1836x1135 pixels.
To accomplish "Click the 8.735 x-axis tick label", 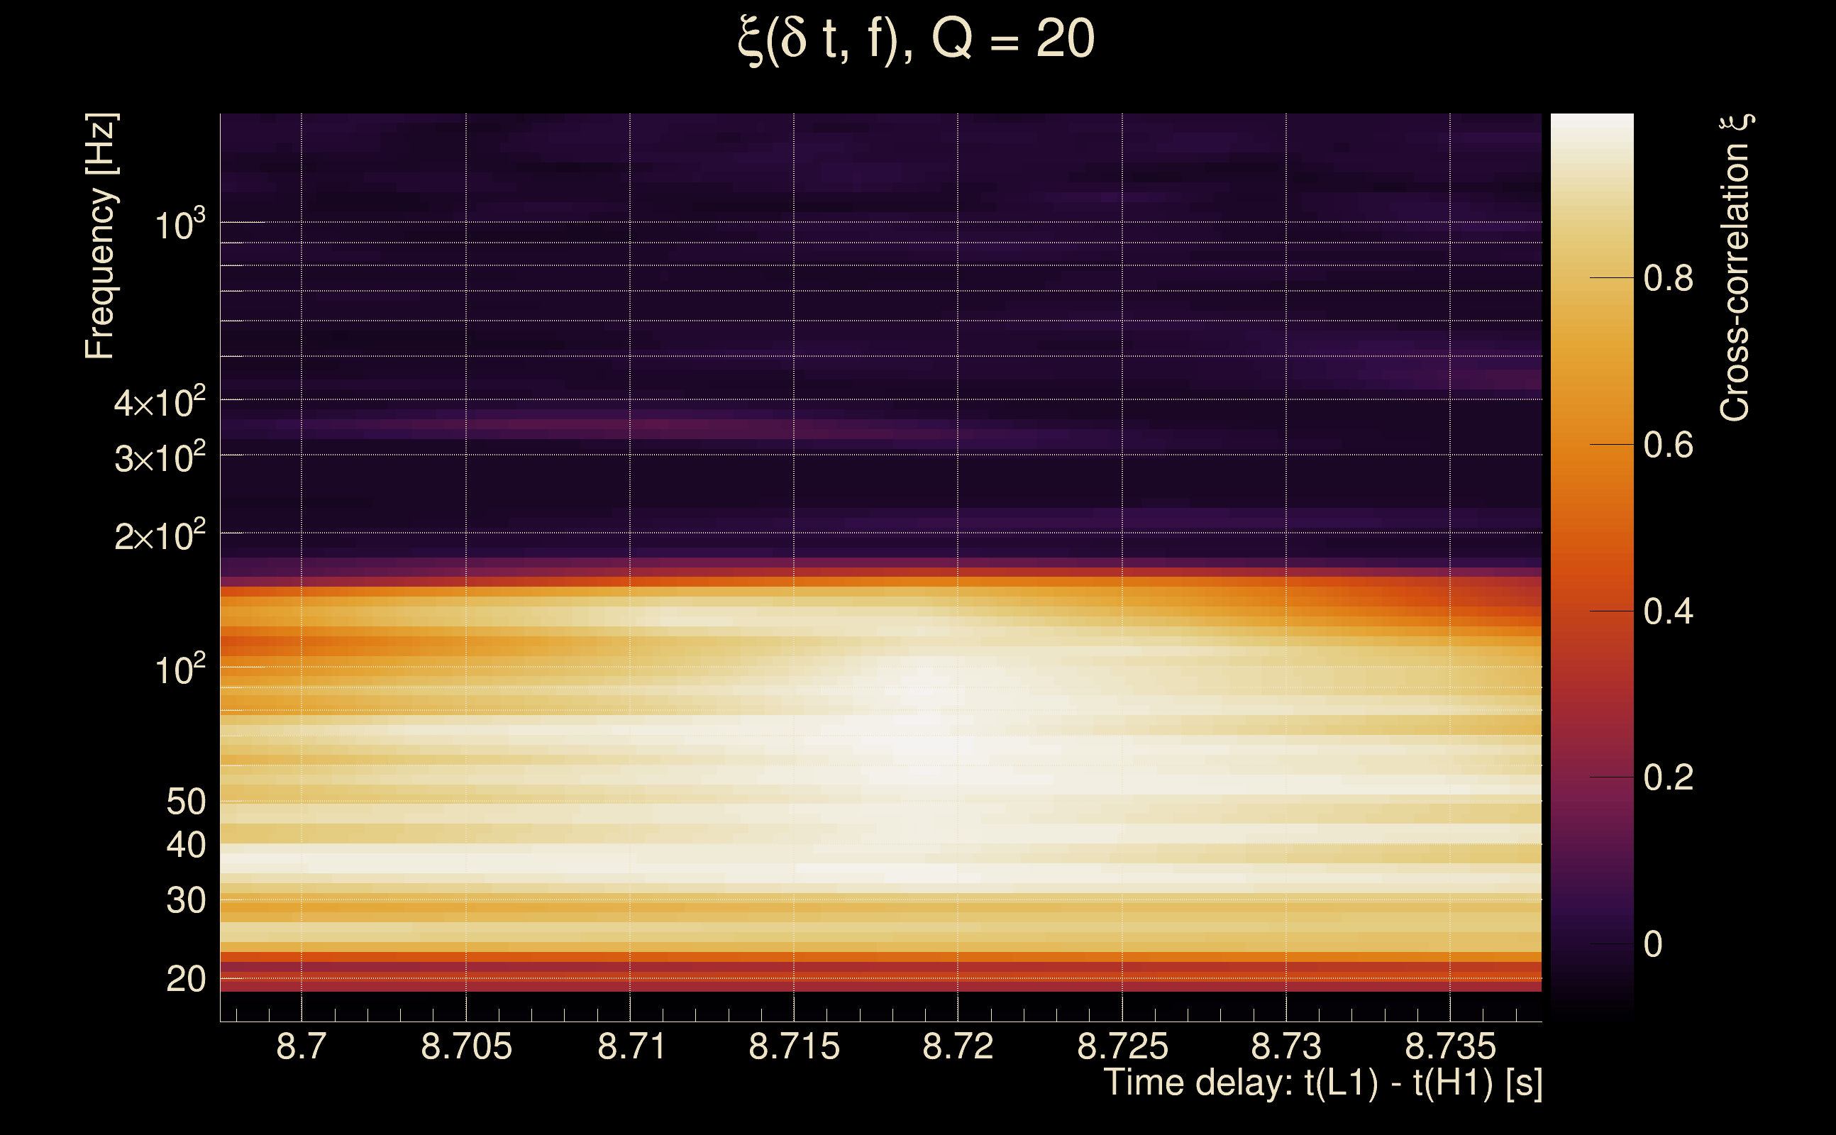I will coord(1450,1046).
